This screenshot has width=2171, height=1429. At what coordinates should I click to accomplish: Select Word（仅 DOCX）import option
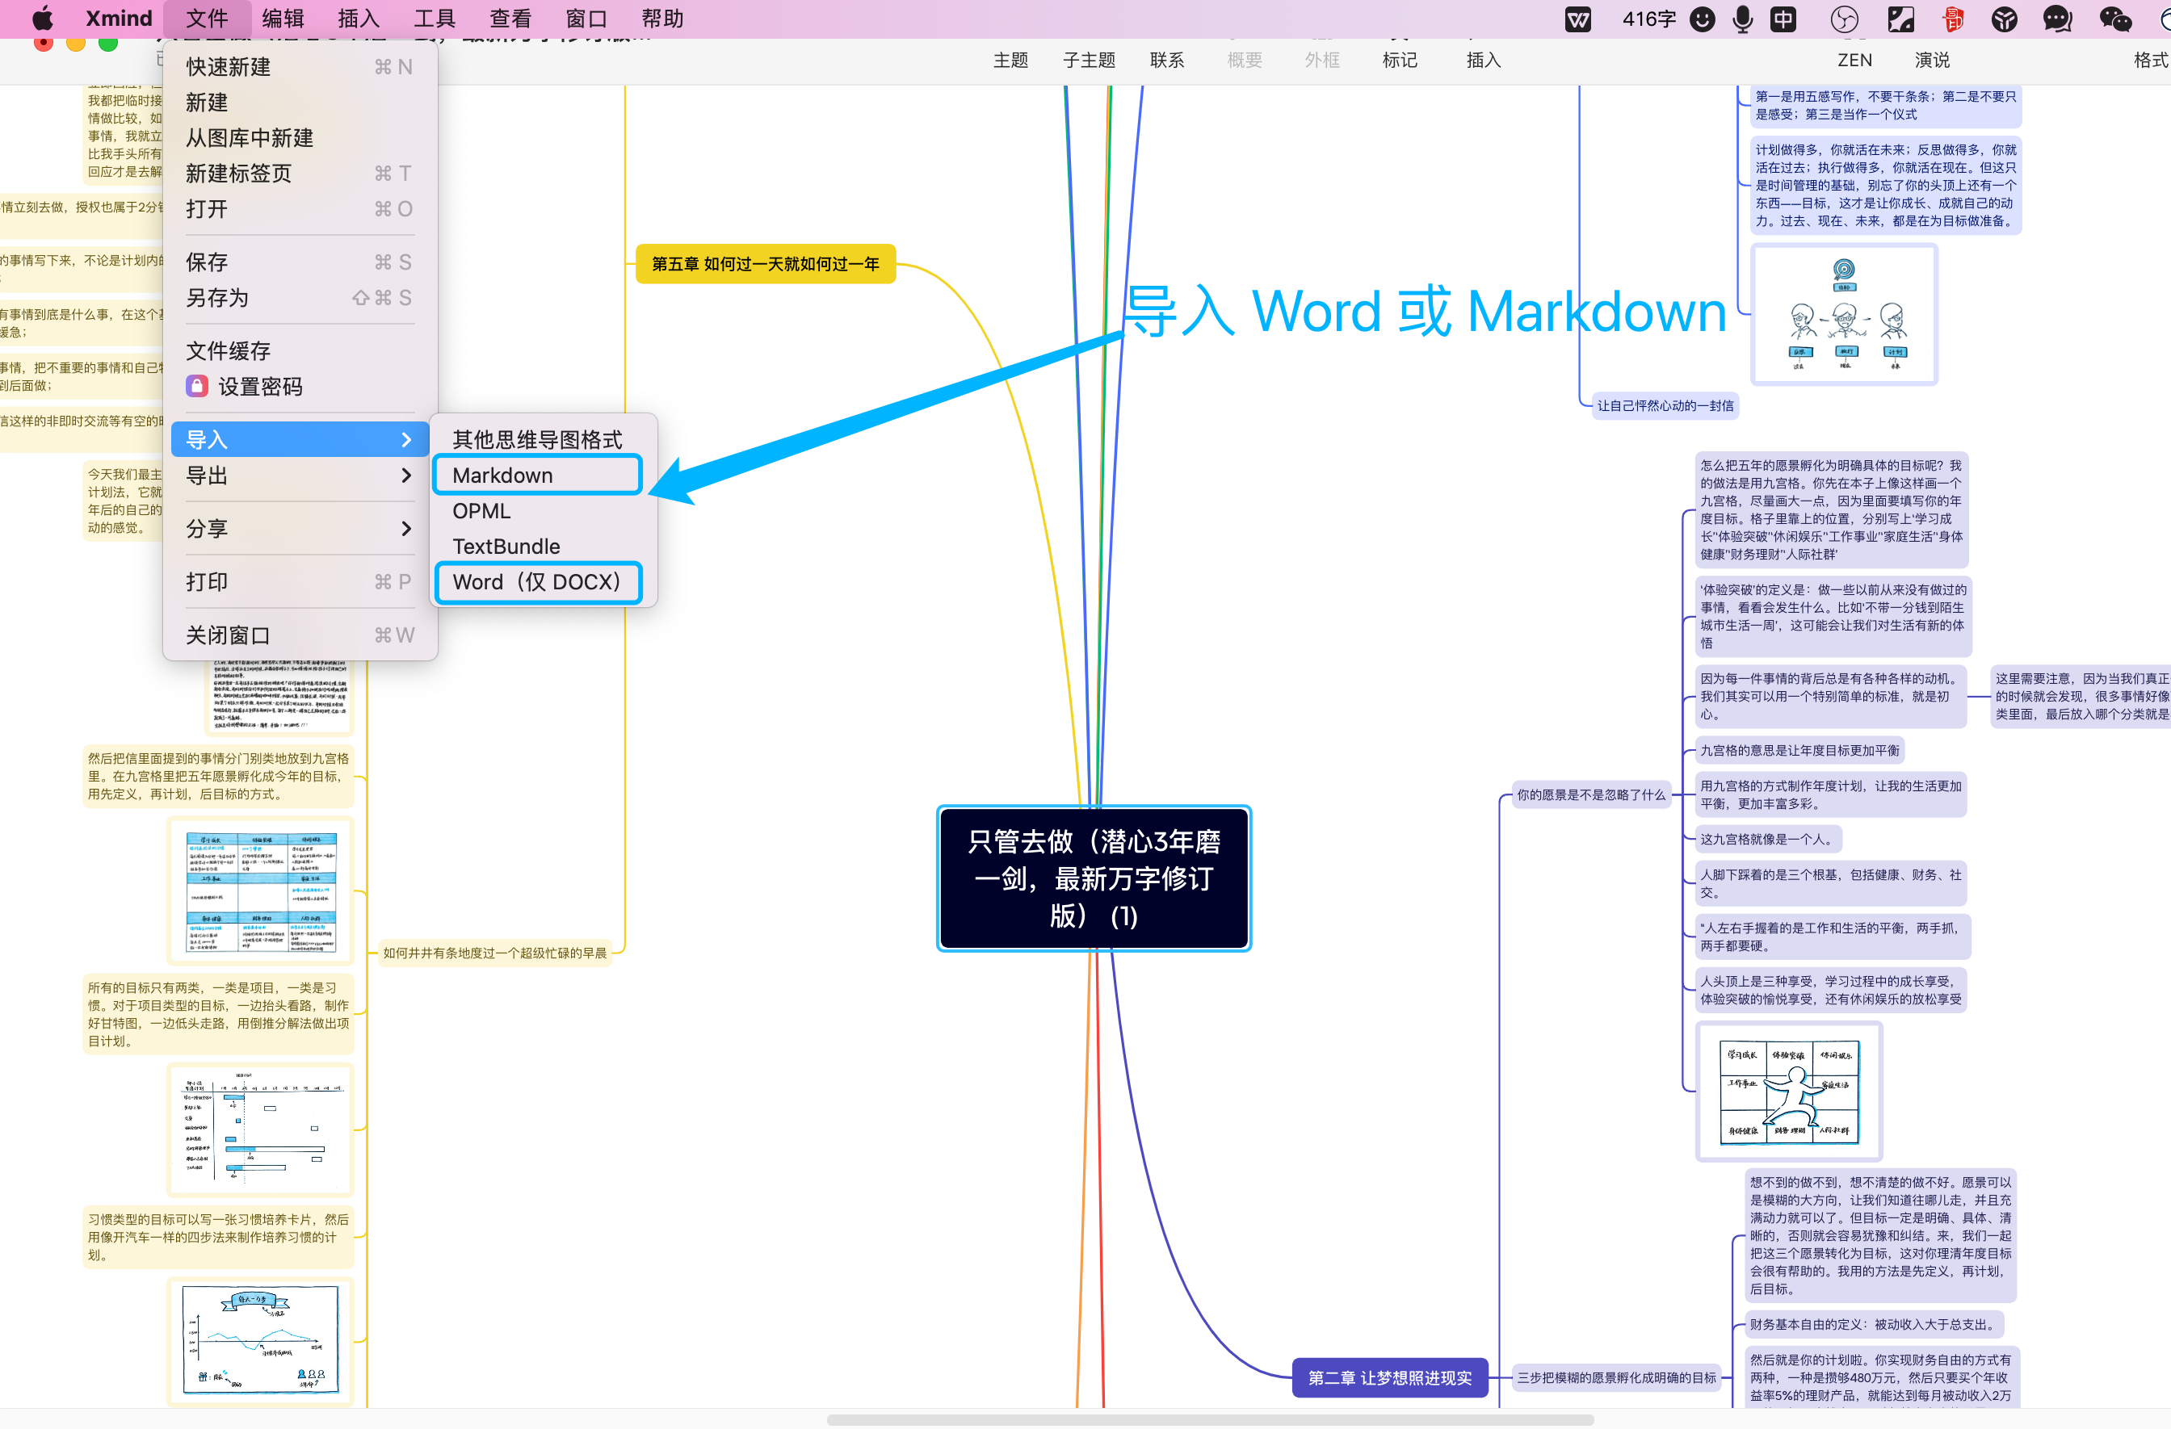tap(537, 582)
